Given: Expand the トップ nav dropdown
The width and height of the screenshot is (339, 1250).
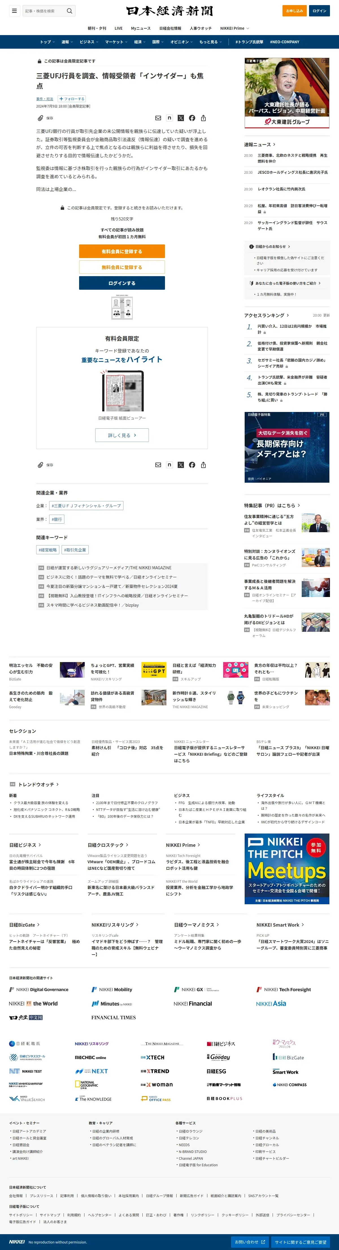Looking at the screenshot, I should (47, 42).
